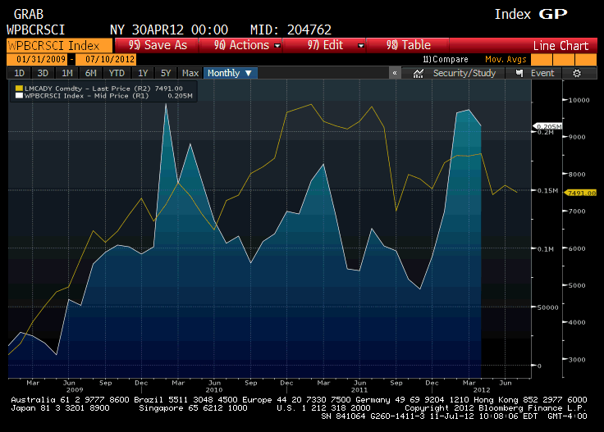The width and height of the screenshot is (604, 432).
Task: Click the MID: 204762 value in header
Action: [291, 30]
